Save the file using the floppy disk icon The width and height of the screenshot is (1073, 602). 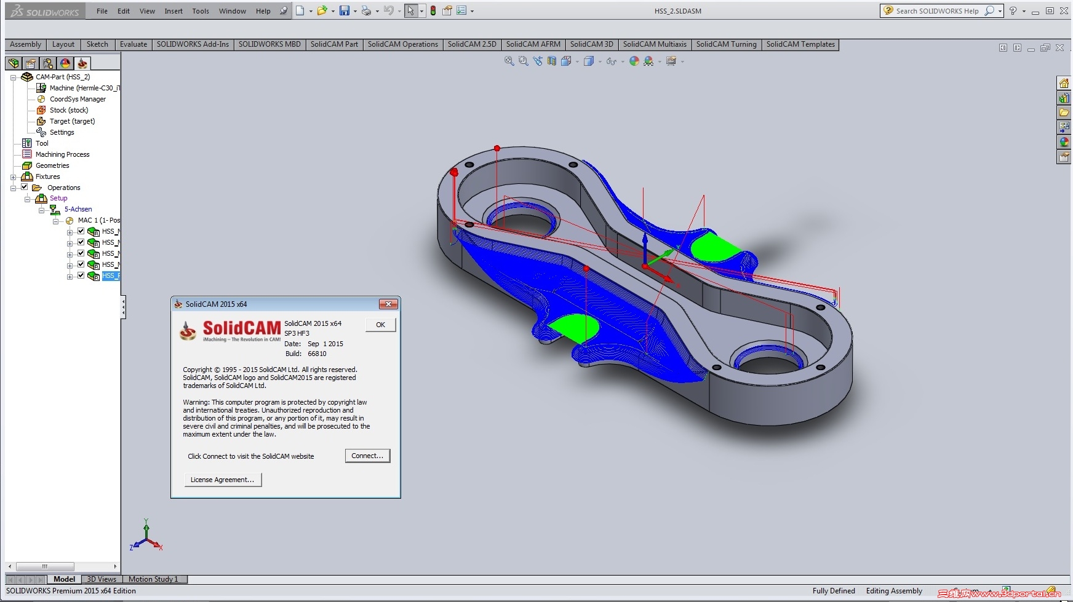click(x=345, y=10)
